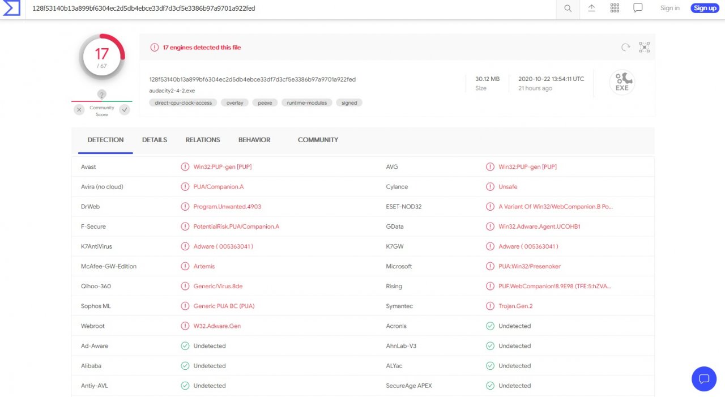
Task: Click the Microsoft detection alert icon
Action: 490,267
